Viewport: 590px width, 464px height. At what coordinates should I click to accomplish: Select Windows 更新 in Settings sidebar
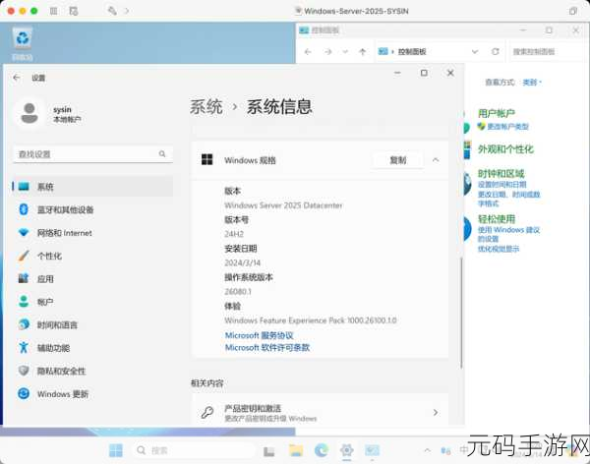[93, 394]
